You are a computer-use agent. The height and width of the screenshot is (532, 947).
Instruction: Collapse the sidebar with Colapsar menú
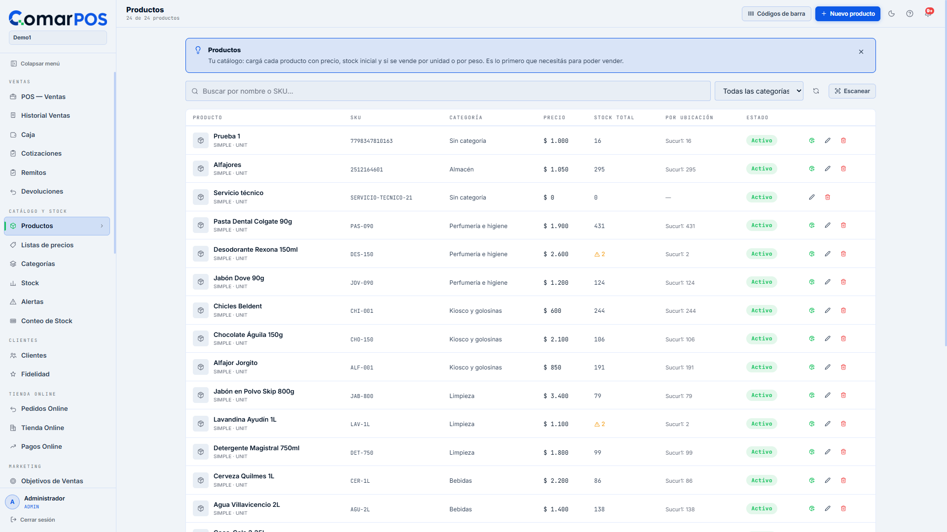(36, 64)
